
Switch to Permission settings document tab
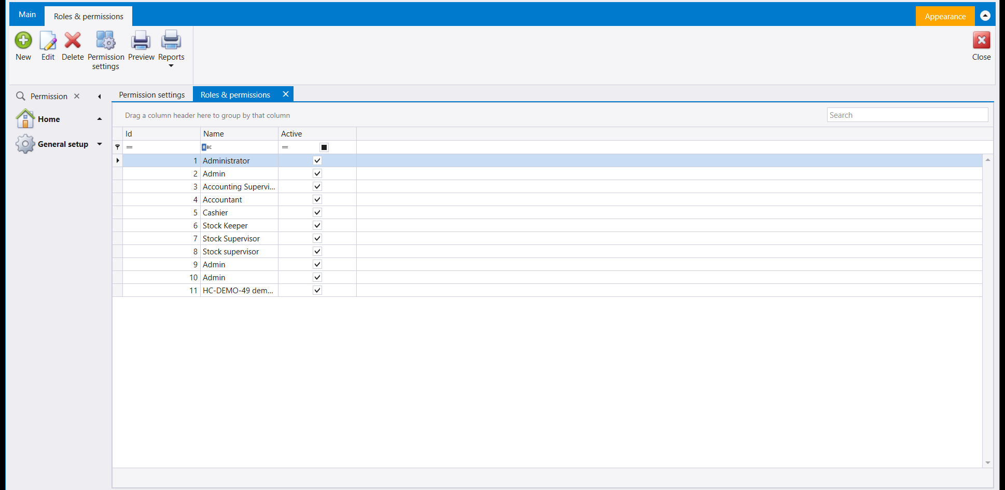152,94
